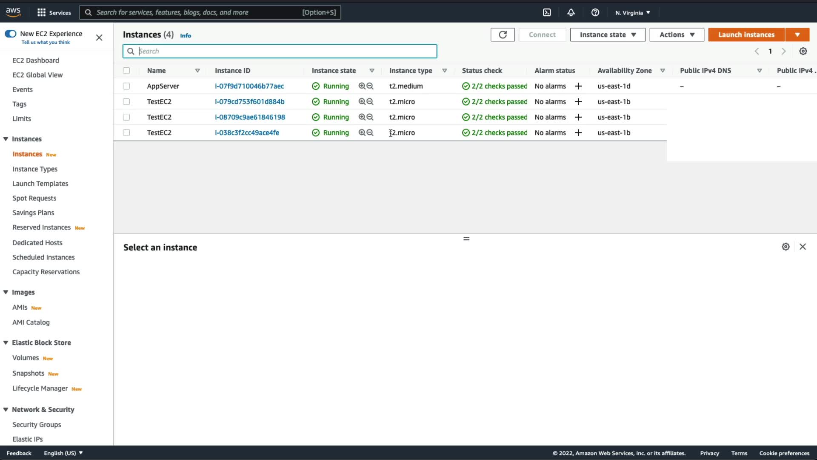Add alarm plus icon for AppServer
Viewport: 817px width, 460px height.
coord(578,86)
